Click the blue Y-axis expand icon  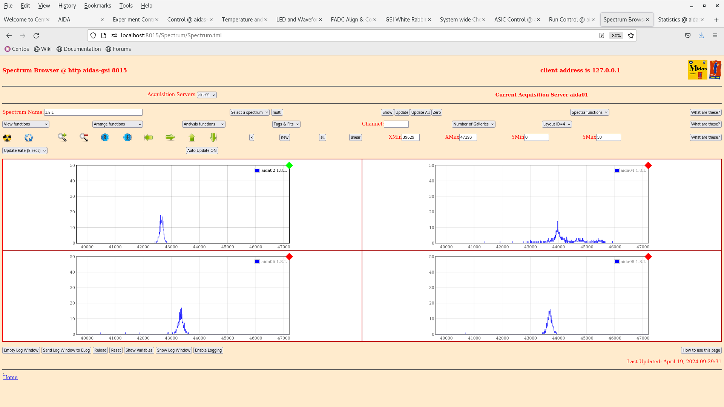pos(127,138)
